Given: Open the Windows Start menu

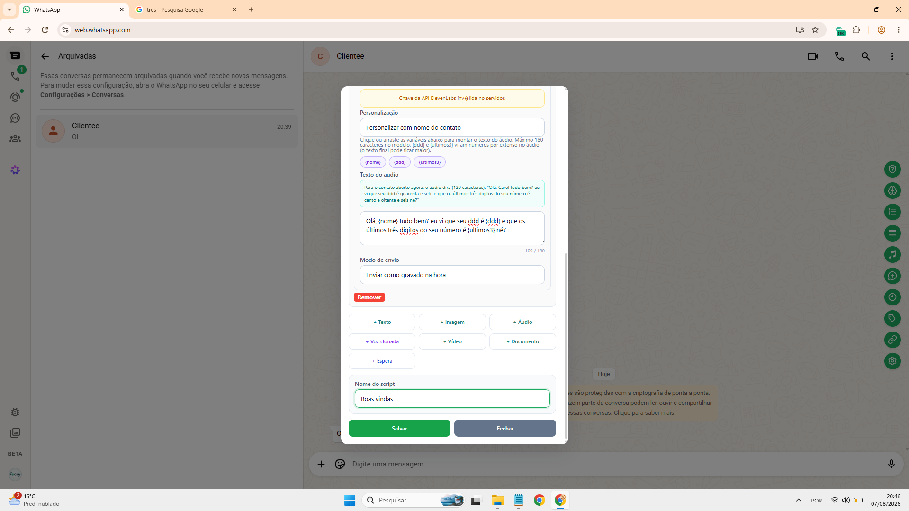Looking at the screenshot, I should coord(350,500).
